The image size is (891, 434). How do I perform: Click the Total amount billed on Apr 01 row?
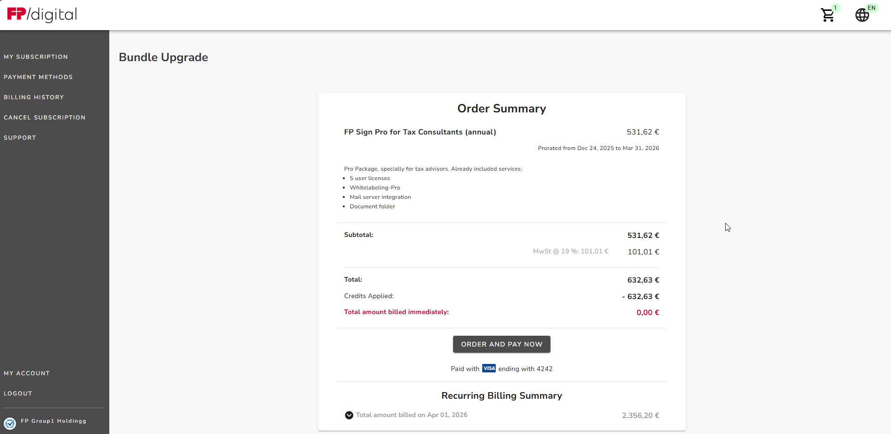click(x=412, y=415)
